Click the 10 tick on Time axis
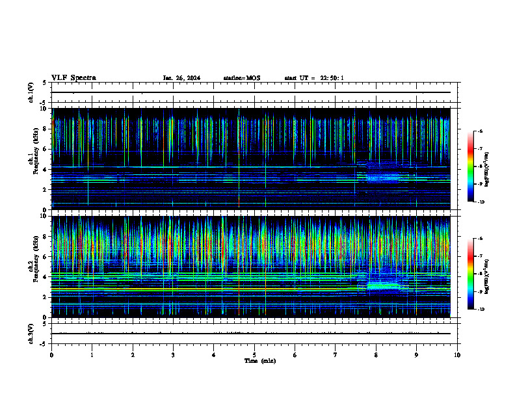The image size is (515, 398). 457,355
